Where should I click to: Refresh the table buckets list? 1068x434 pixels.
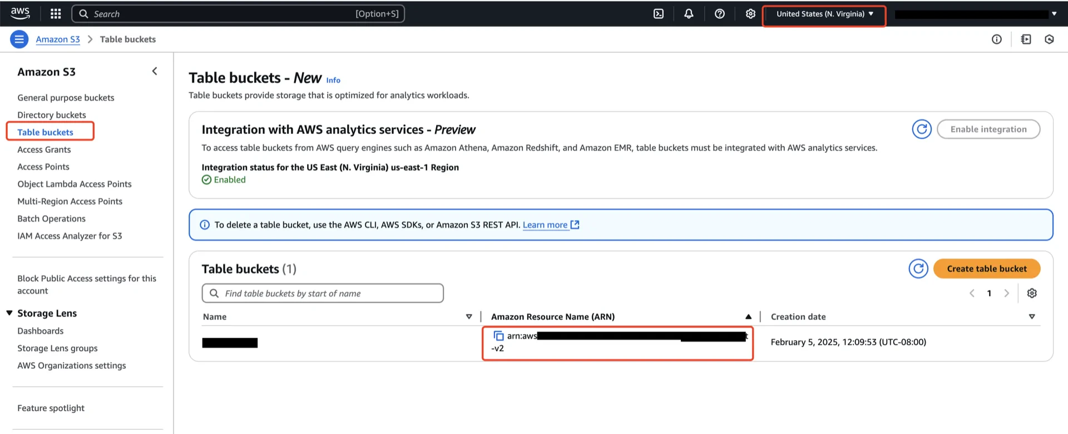click(x=918, y=269)
